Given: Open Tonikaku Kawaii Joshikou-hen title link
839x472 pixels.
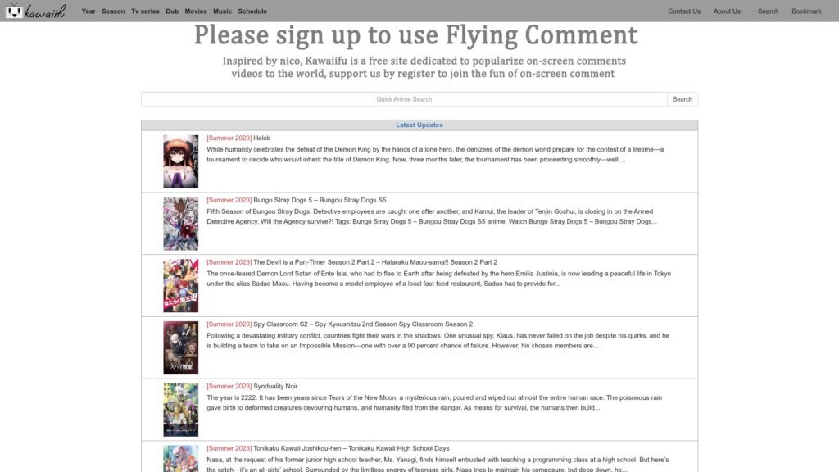Looking at the screenshot, I should (x=351, y=448).
